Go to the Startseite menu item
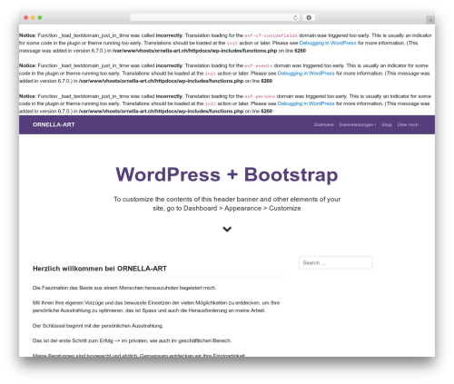Viewport: 454px width, 384px height. coord(323,124)
